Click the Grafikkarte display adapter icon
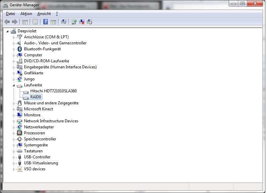The width and height of the screenshot is (267, 193). (x=20, y=73)
